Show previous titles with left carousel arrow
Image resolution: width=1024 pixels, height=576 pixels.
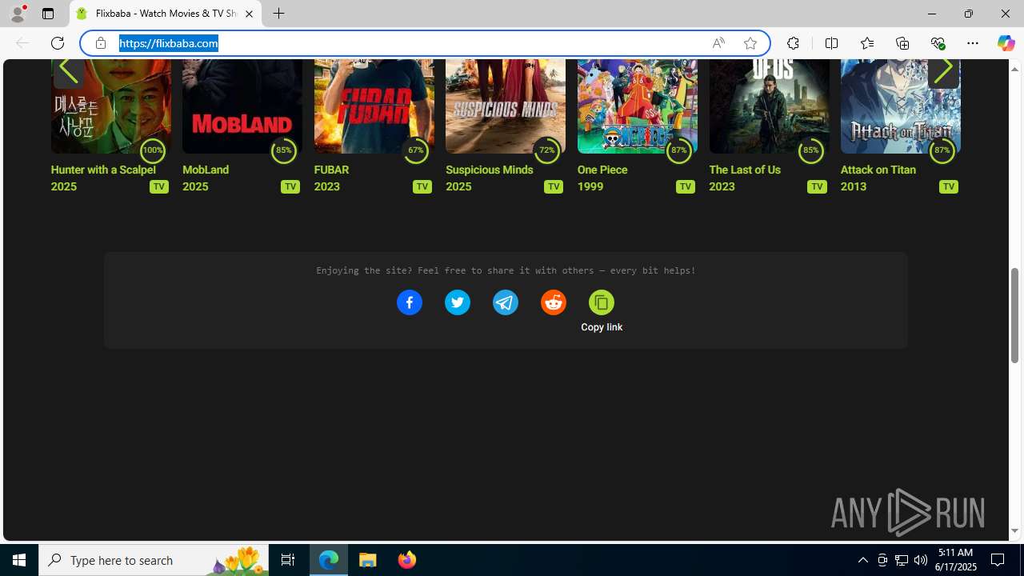coord(69,70)
